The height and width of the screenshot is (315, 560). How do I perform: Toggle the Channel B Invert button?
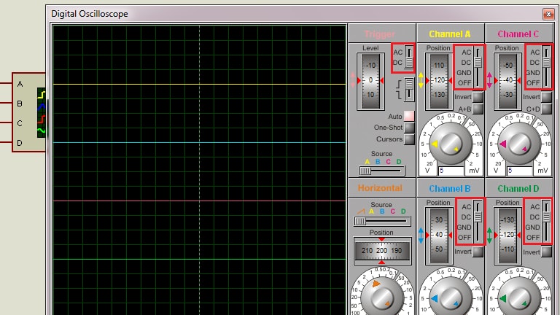coord(478,252)
